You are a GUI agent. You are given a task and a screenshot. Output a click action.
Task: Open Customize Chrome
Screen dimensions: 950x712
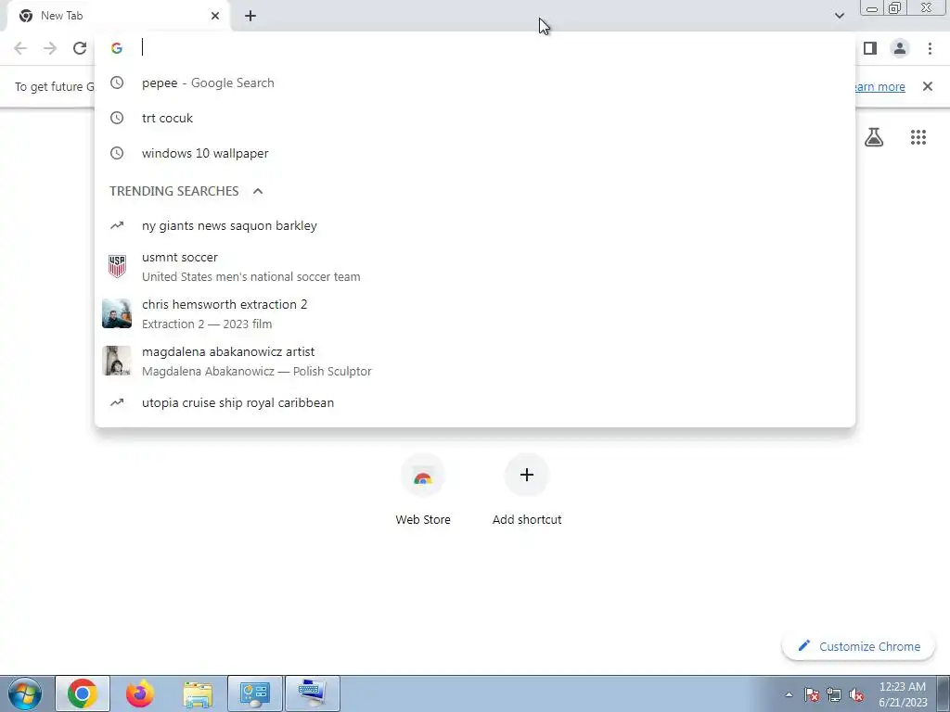point(858,646)
